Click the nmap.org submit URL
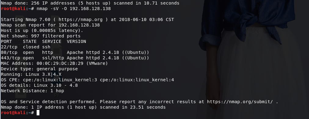The height and width of the screenshot is (119, 309). point(240,102)
